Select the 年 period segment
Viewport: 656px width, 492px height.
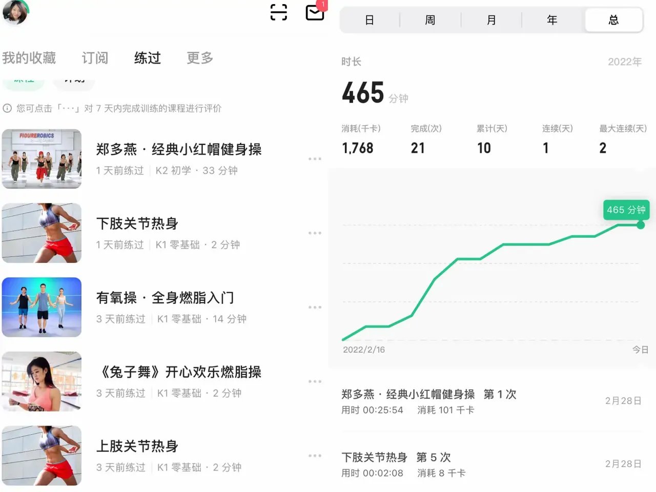552,20
